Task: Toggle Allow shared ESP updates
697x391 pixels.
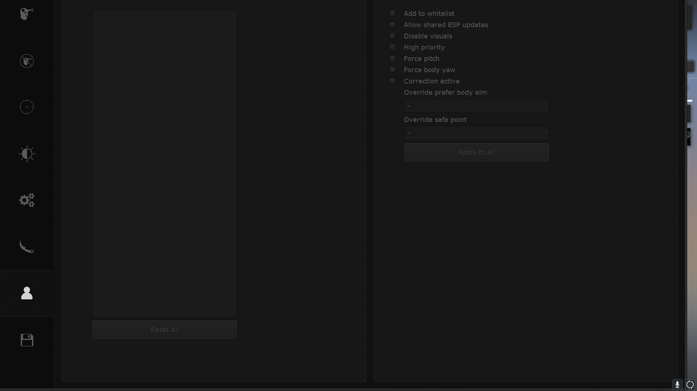Action: pos(392,24)
